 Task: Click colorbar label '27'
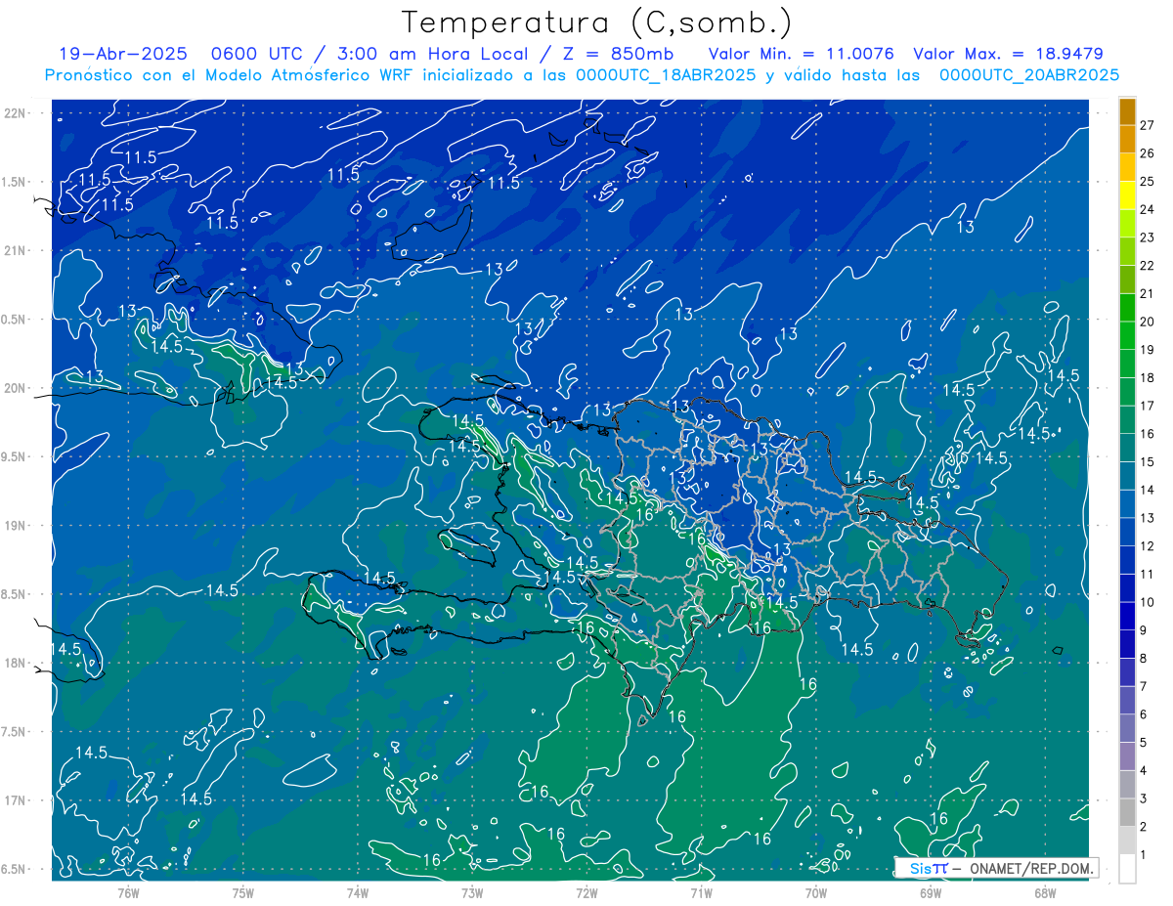1147,125
